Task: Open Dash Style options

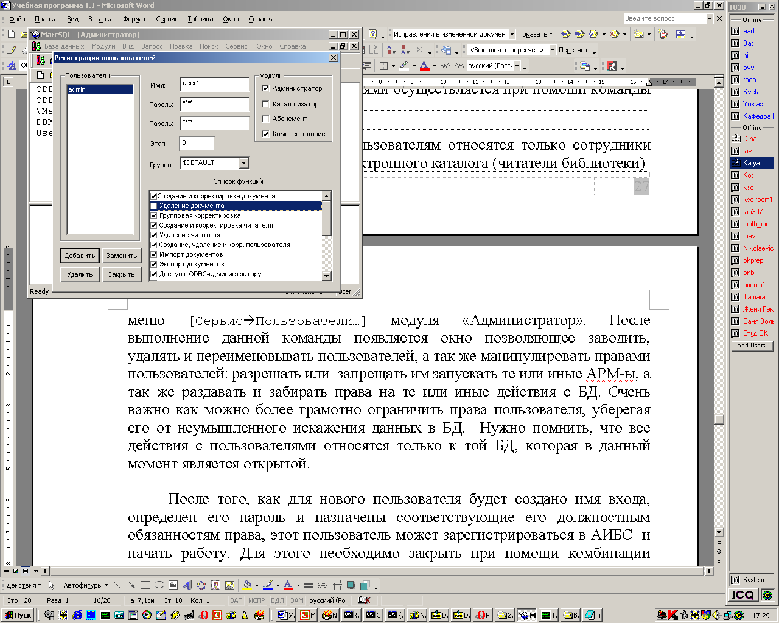Action: coord(323,585)
